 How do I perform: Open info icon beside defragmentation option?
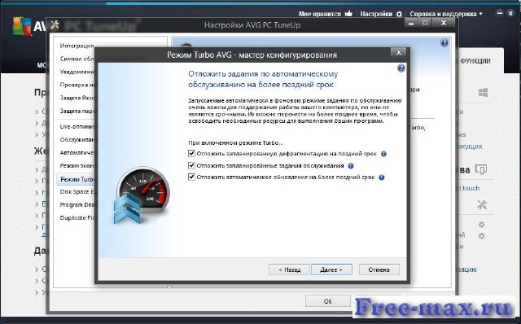pyautogui.click(x=383, y=154)
